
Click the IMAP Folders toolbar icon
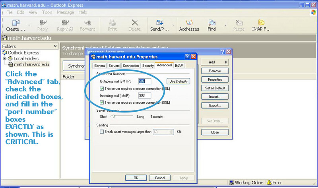(x=261, y=23)
